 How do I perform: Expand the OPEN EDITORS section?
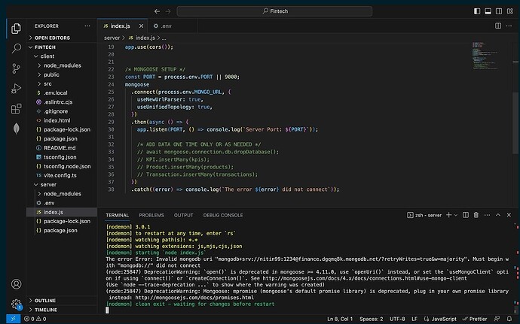click(51, 37)
